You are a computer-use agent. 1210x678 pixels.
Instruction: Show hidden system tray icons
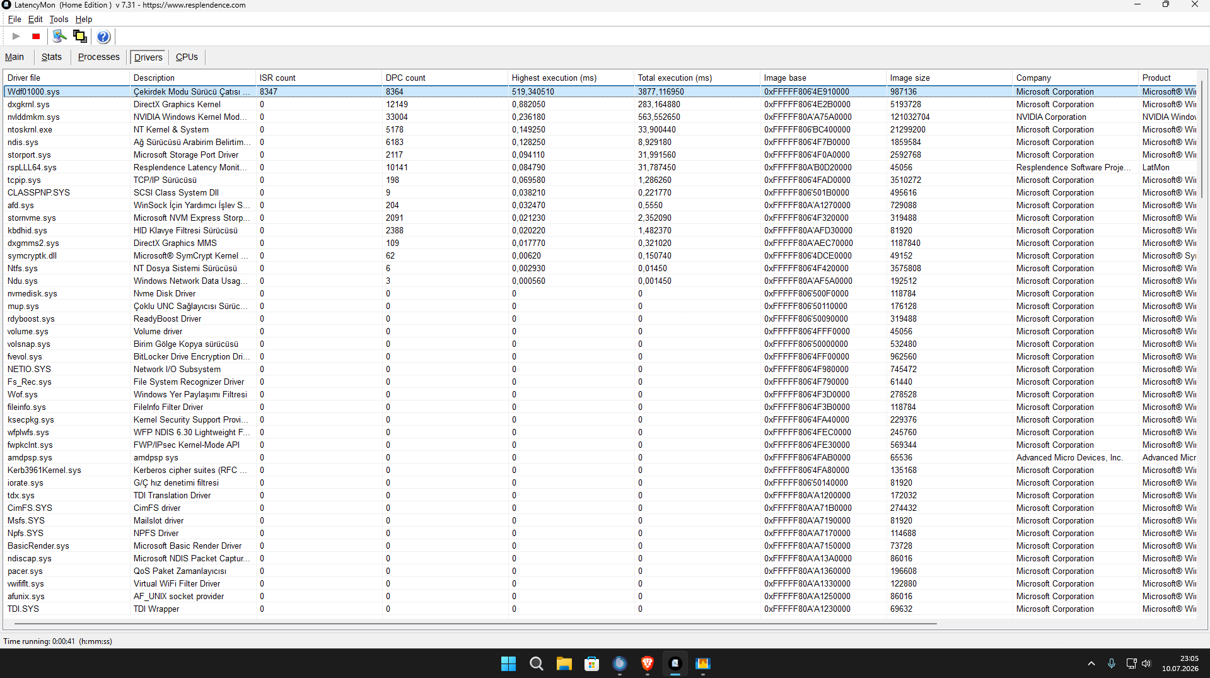[1091, 663]
